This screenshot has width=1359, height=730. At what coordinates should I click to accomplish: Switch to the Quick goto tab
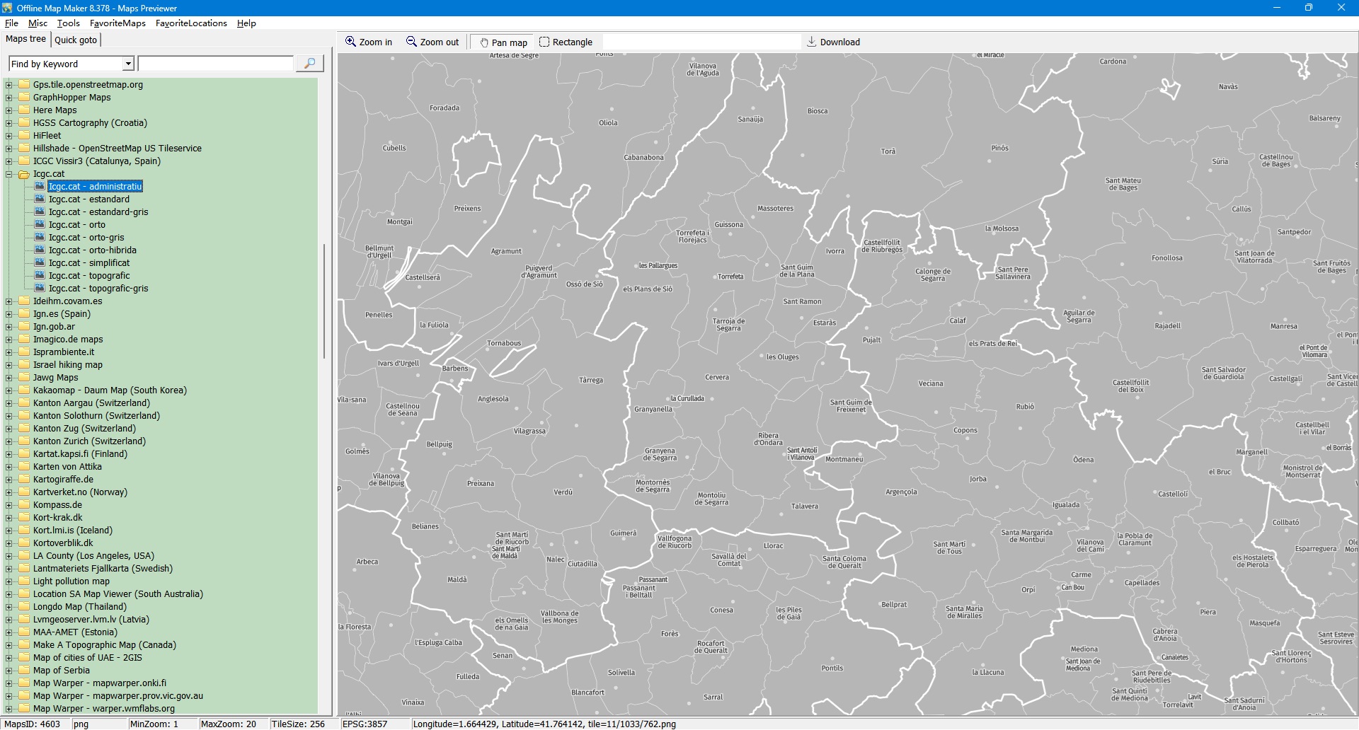point(76,40)
